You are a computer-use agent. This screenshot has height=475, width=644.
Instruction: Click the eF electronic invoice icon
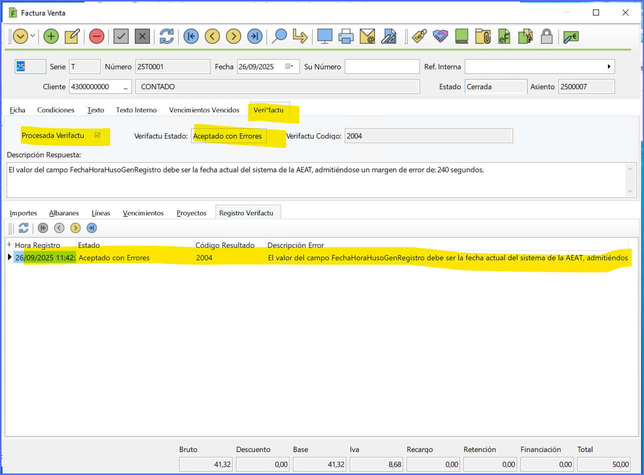point(504,36)
